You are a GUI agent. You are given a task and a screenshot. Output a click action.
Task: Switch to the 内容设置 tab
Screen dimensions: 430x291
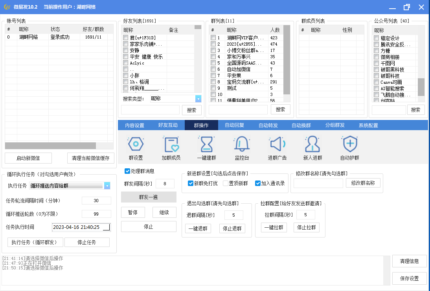pyautogui.click(x=135, y=125)
